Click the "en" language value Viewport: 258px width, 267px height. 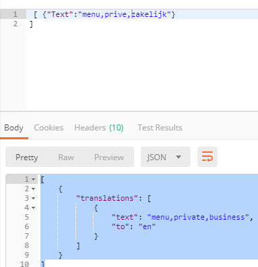point(147,226)
